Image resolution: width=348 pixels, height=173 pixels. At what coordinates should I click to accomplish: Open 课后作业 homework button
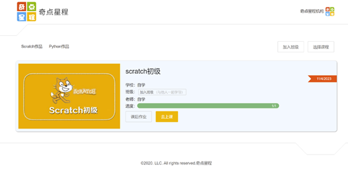point(139,116)
